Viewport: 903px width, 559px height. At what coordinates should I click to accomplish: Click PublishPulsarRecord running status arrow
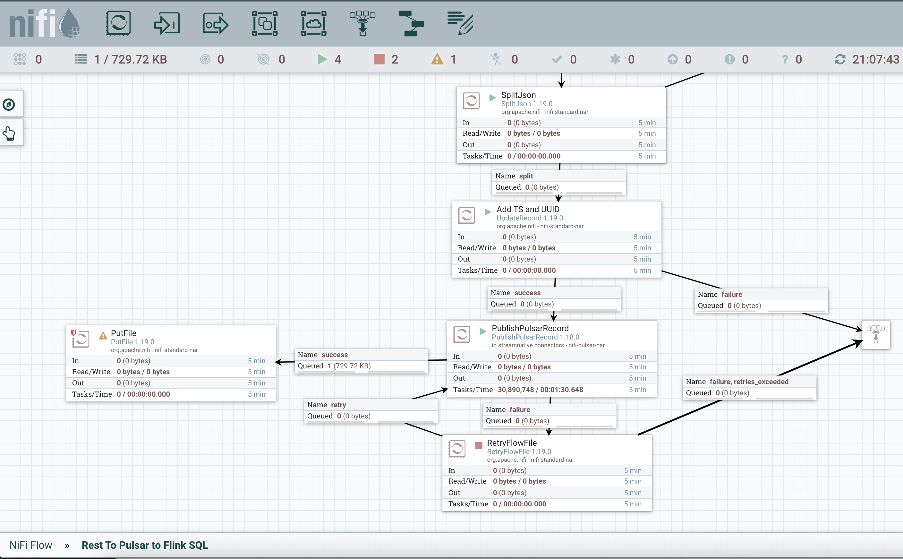click(x=482, y=331)
